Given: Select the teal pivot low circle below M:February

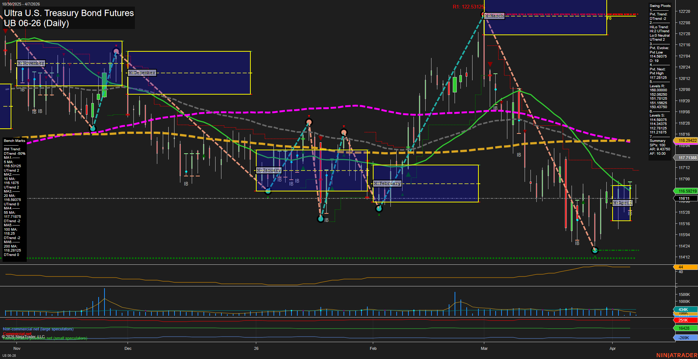Looking at the screenshot, I should (379, 209).
